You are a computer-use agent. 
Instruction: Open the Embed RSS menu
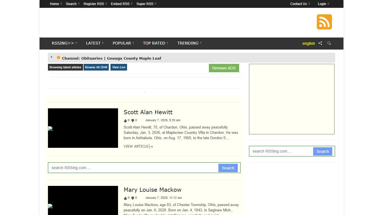(121, 4)
